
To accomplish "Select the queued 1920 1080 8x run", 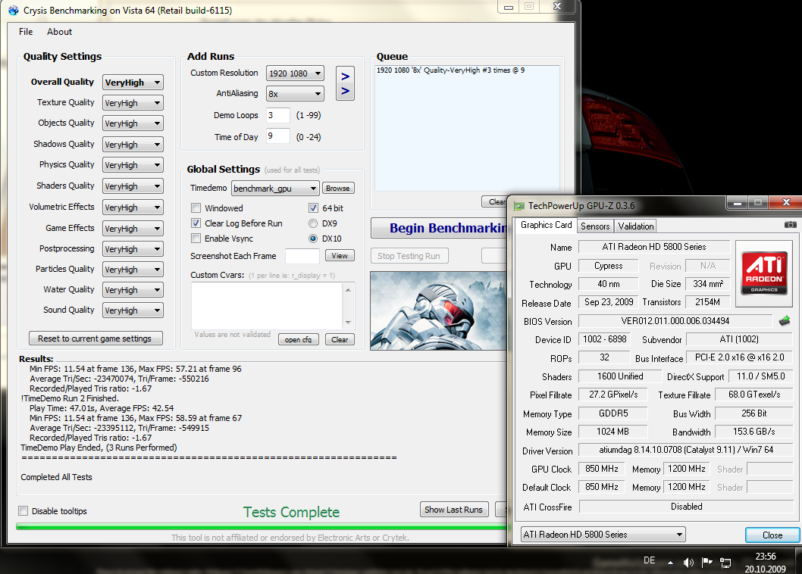I will [450, 70].
